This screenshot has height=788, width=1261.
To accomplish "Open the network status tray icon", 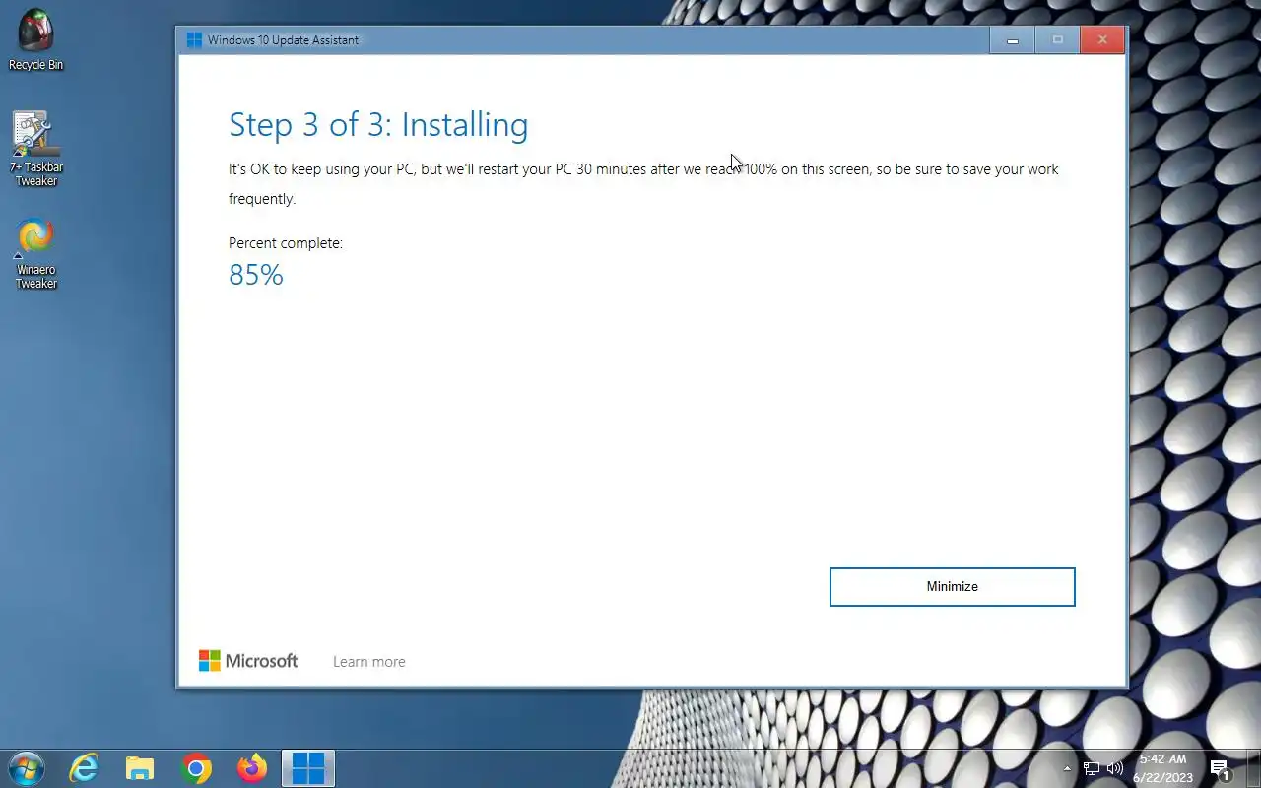I will pos(1092,768).
